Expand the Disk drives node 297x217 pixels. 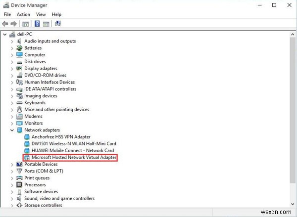click(x=12, y=62)
